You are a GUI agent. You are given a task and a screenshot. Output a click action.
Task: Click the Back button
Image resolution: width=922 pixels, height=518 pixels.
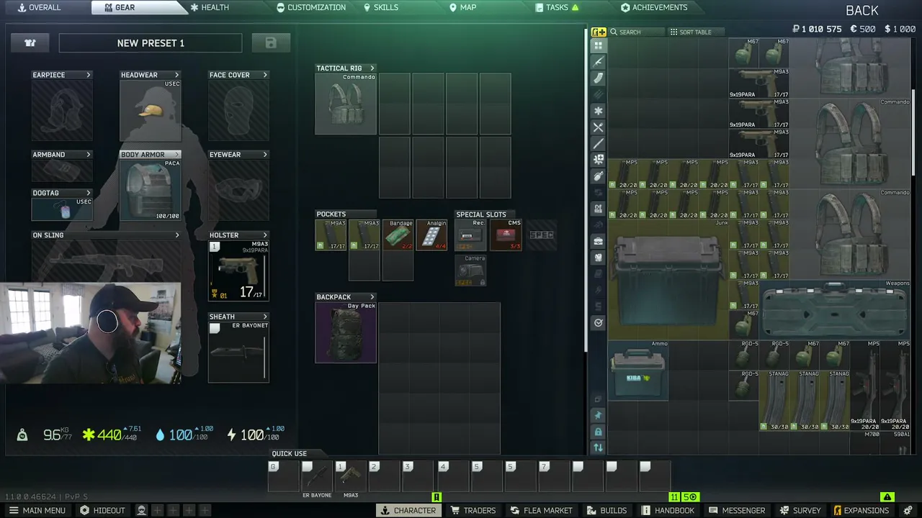coord(862,10)
